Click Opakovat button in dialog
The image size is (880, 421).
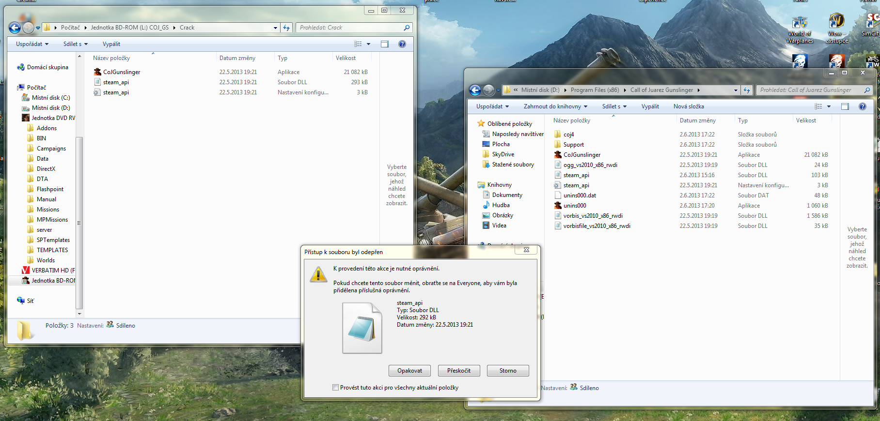(x=410, y=371)
